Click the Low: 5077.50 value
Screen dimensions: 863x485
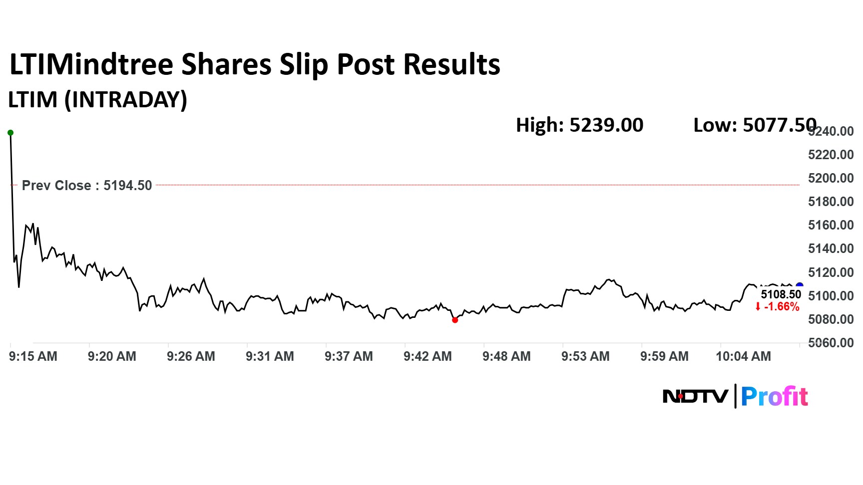click(x=755, y=125)
